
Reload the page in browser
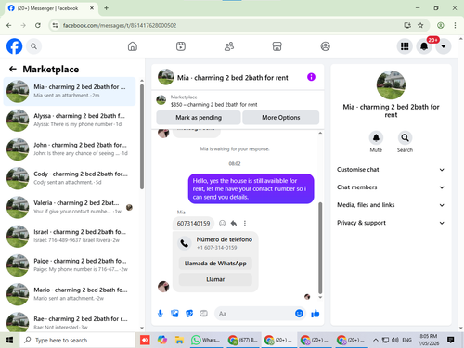coord(38,25)
